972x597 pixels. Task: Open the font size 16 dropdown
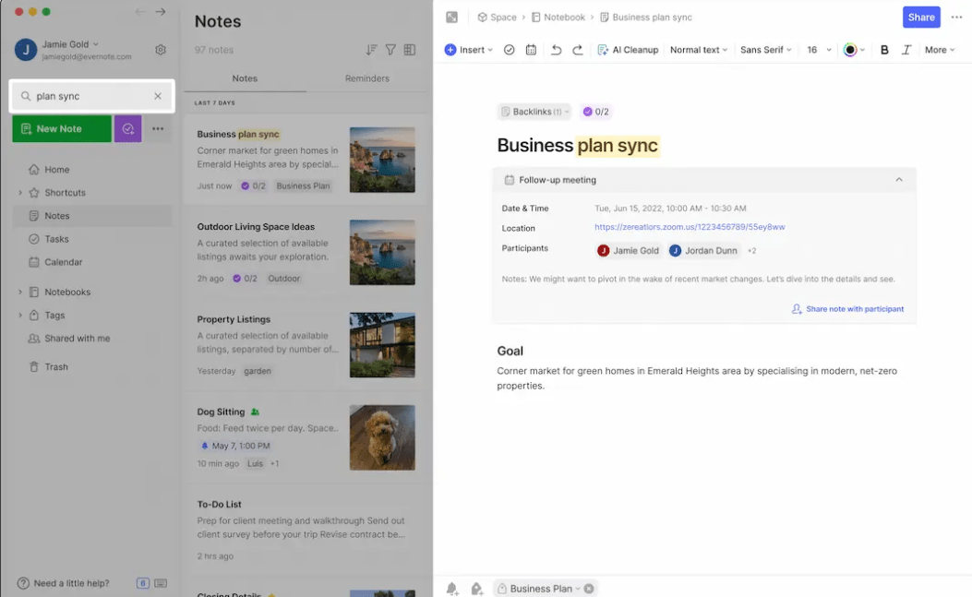point(819,50)
